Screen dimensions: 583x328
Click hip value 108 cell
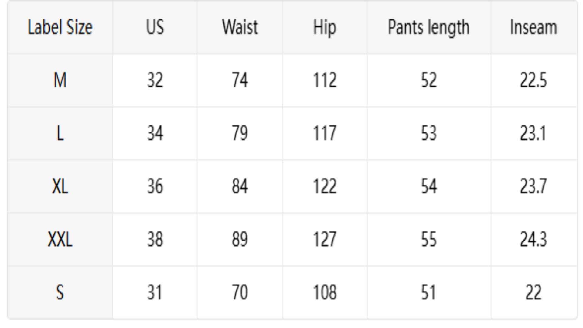click(x=325, y=292)
